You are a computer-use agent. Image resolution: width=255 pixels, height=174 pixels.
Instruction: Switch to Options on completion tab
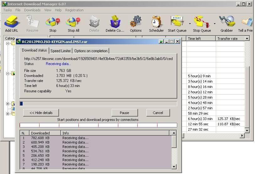[x=91, y=51]
